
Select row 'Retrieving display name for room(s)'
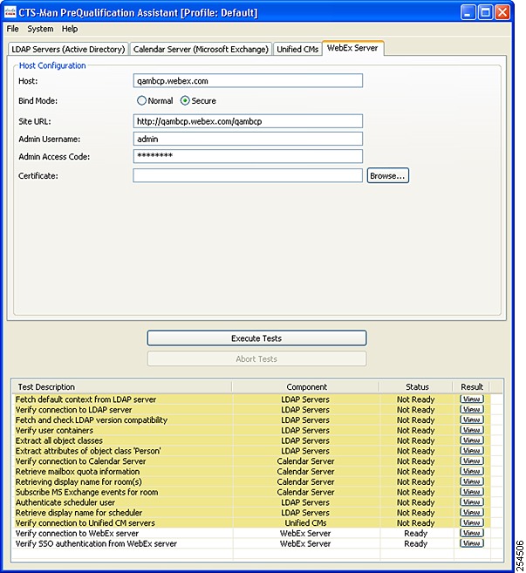(x=251, y=481)
